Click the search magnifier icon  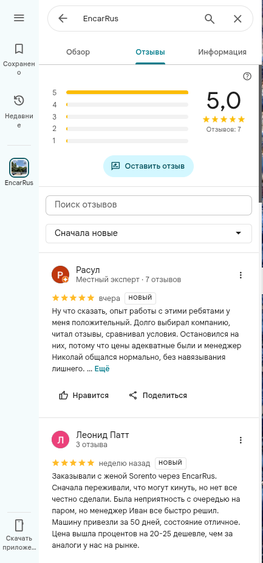(x=210, y=19)
